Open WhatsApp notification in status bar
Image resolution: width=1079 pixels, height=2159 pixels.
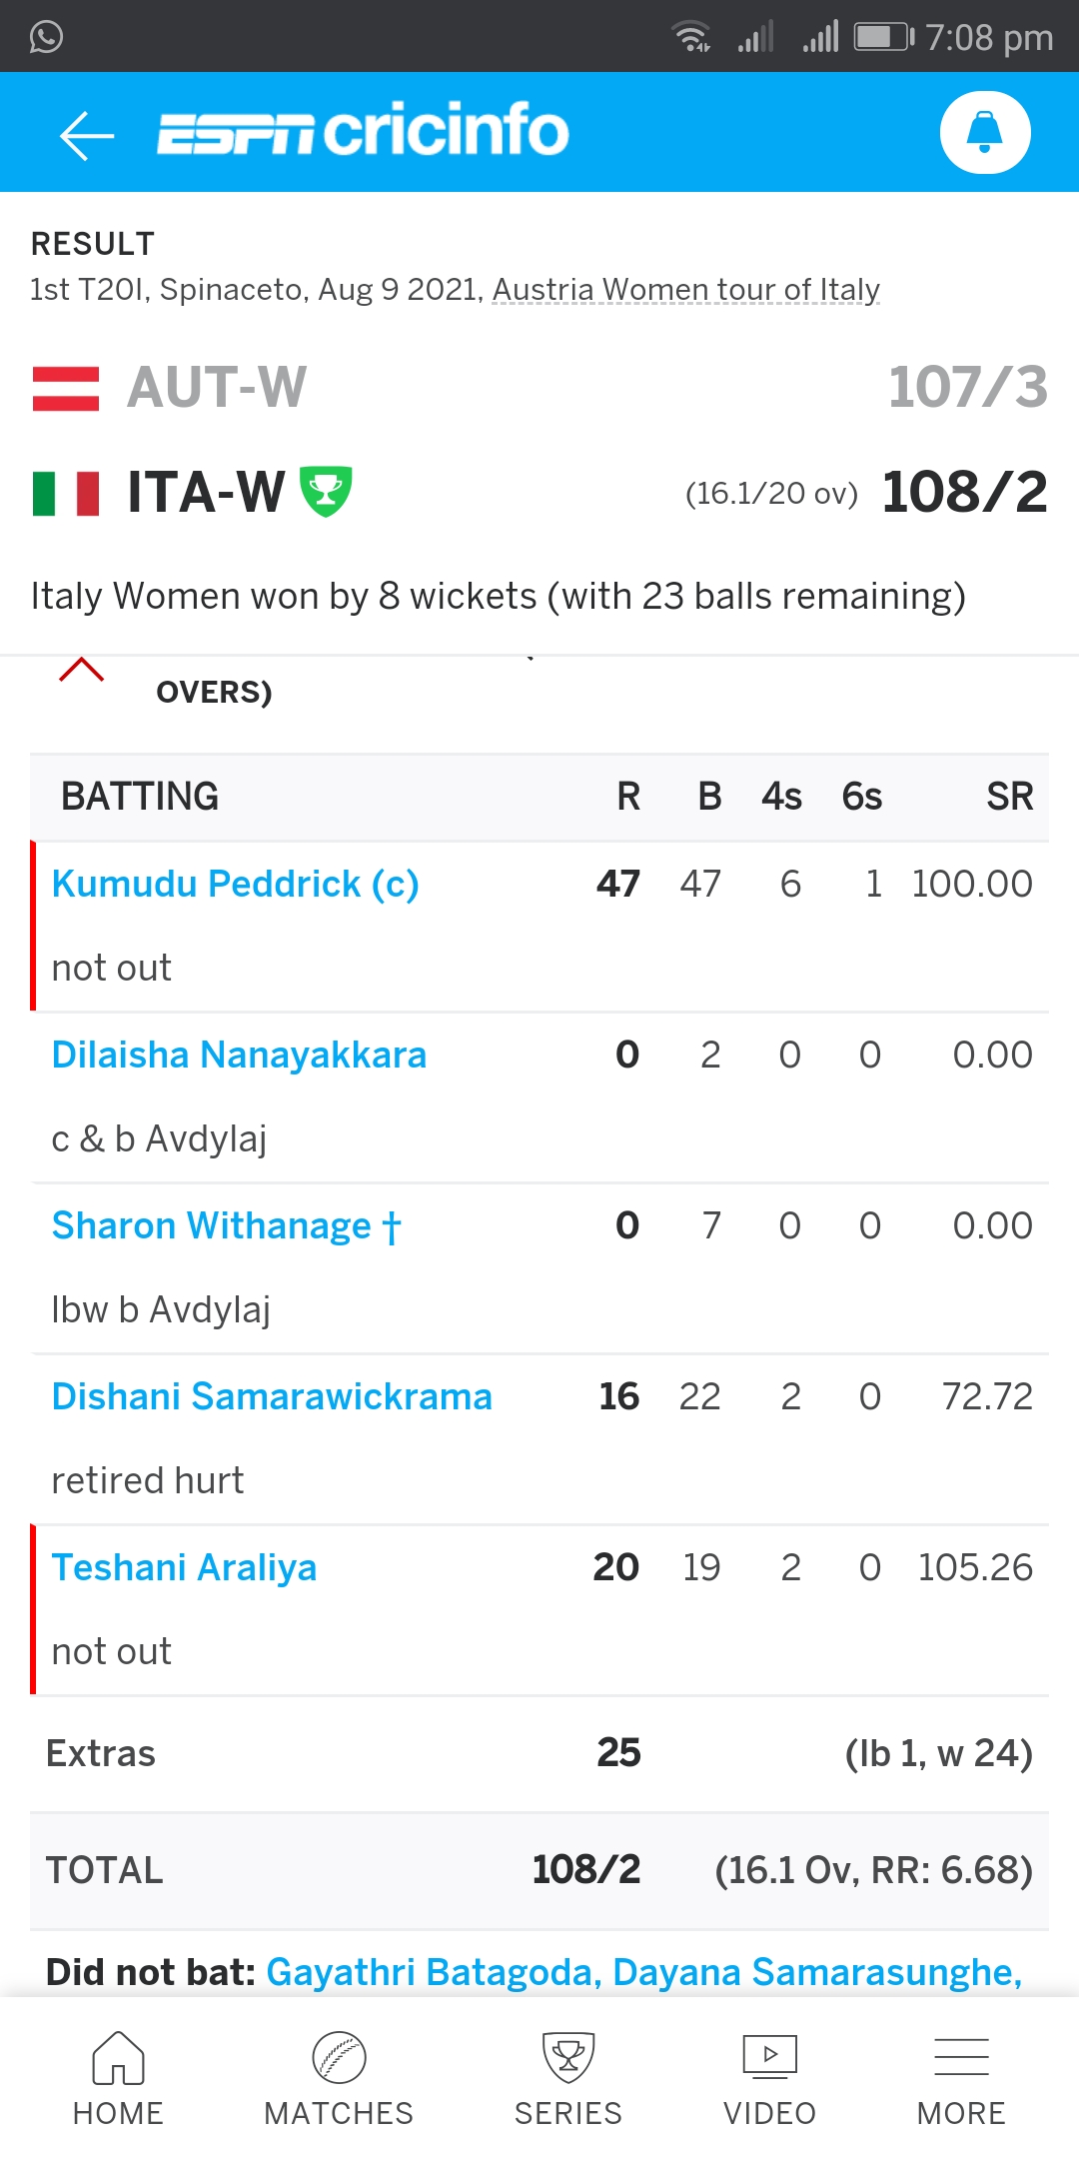point(46,37)
